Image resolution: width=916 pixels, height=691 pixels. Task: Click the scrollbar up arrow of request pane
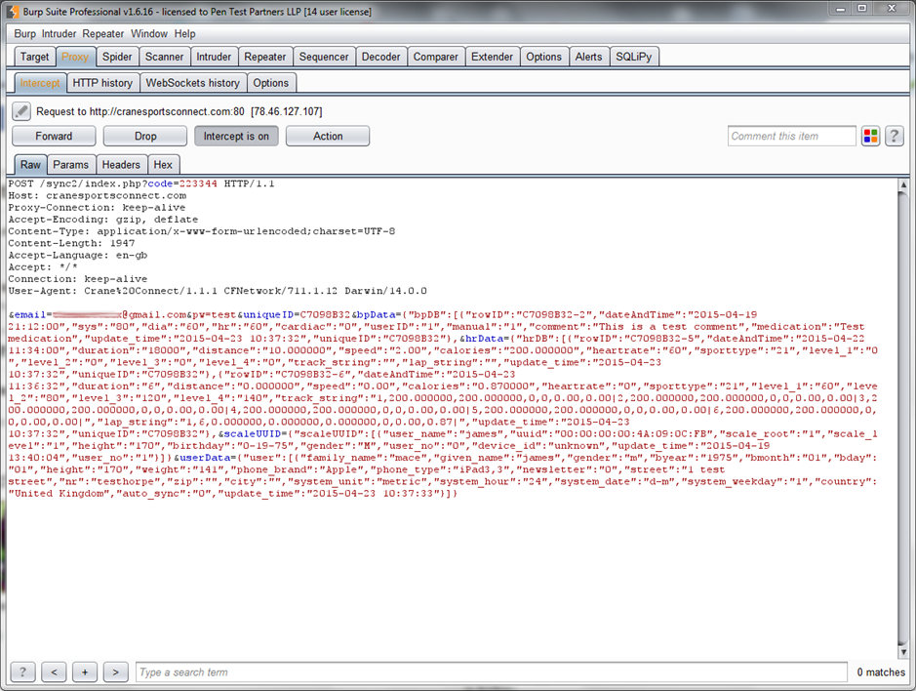click(x=903, y=184)
